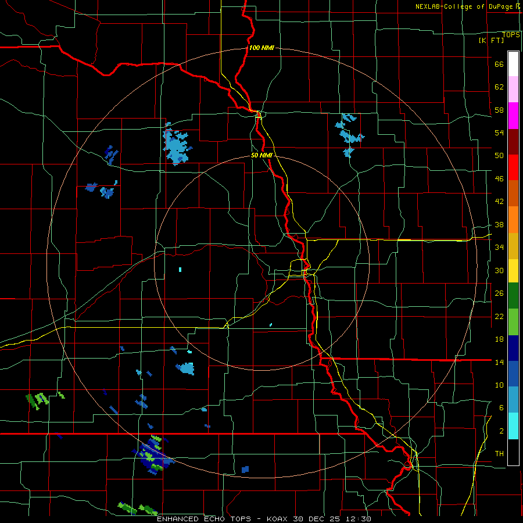Click the magenta legend swatch

coord(513,116)
